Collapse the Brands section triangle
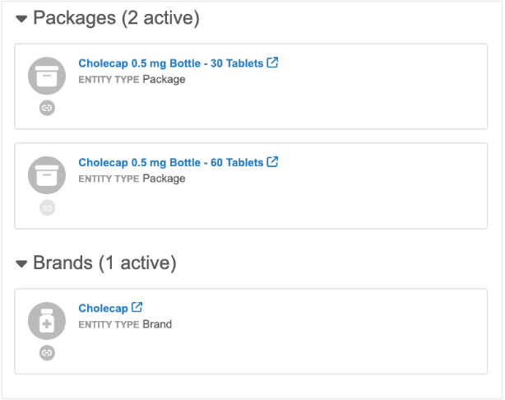The image size is (505, 400). point(22,264)
